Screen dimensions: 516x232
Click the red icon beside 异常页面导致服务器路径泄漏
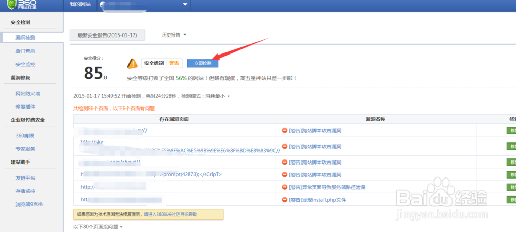pos(285,187)
